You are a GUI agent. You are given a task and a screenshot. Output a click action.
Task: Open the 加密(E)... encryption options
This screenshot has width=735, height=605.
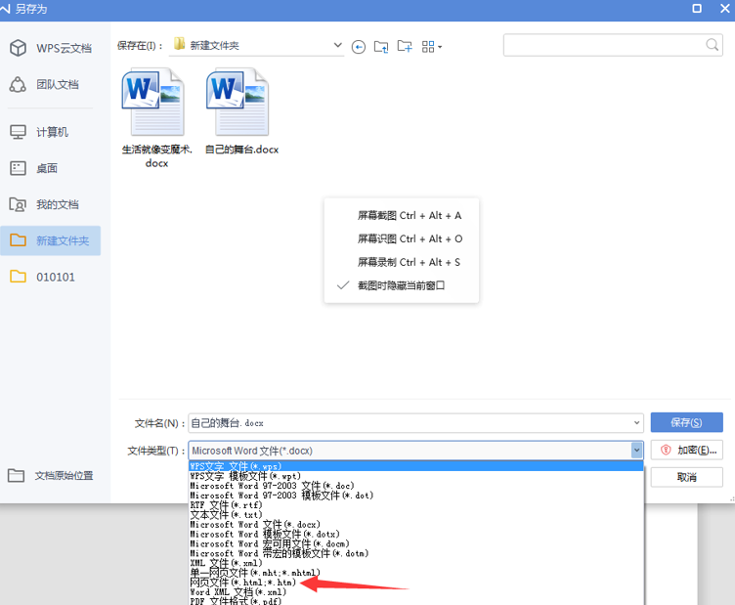point(687,450)
